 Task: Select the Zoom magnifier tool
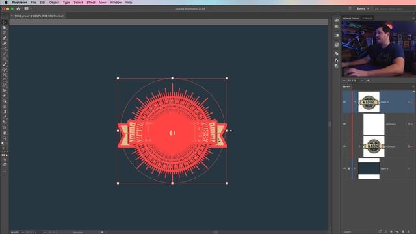(5, 138)
